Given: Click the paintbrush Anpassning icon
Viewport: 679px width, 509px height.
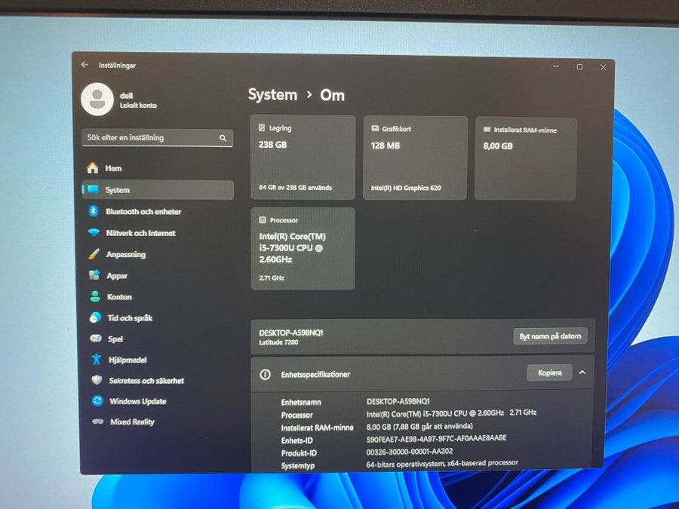Looking at the screenshot, I should click(94, 253).
